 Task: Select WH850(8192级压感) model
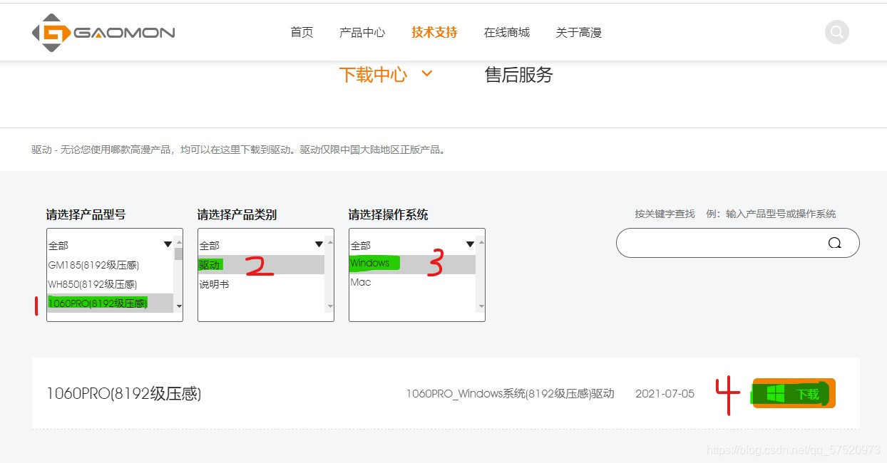coord(111,284)
